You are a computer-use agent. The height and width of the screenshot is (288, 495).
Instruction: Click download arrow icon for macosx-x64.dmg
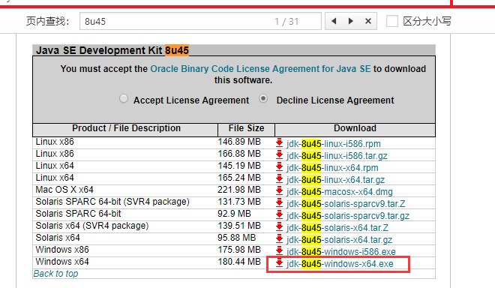[279, 190]
